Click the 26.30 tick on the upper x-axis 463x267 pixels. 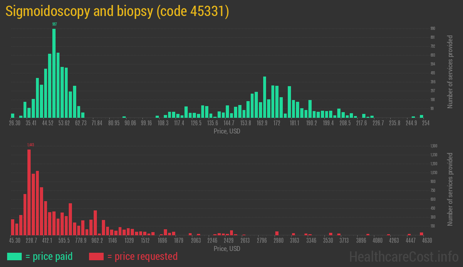point(15,123)
